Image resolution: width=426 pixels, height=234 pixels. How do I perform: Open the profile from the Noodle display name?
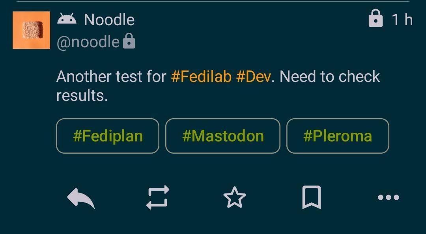[x=109, y=20]
